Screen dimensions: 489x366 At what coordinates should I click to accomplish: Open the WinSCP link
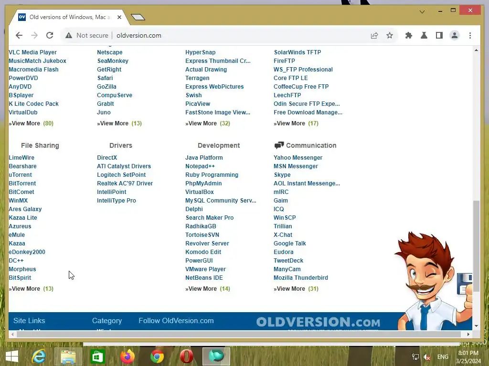pyautogui.click(x=285, y=217)
